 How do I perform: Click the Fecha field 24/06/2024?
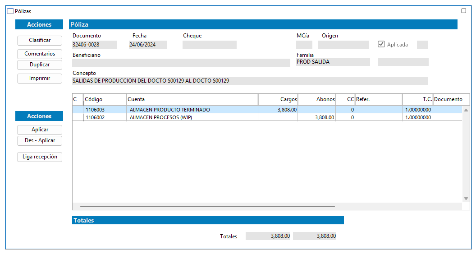pyautogui.click(x=148, y=45)
